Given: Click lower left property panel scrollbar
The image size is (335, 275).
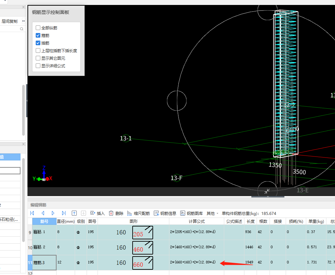Looking at the screenshot, I should point(23,200).
